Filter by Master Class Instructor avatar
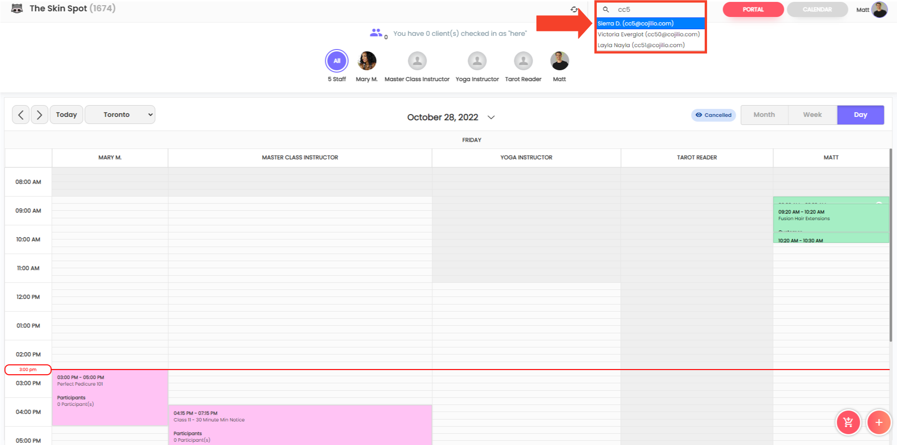The height and width of the screenshot is (445, 897). point(417,61)
